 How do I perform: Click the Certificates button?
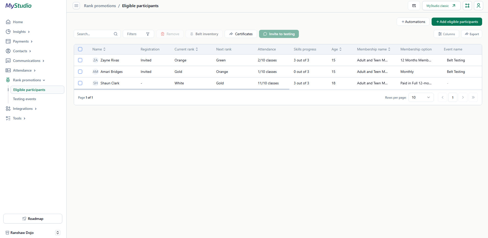pos(241,34)
